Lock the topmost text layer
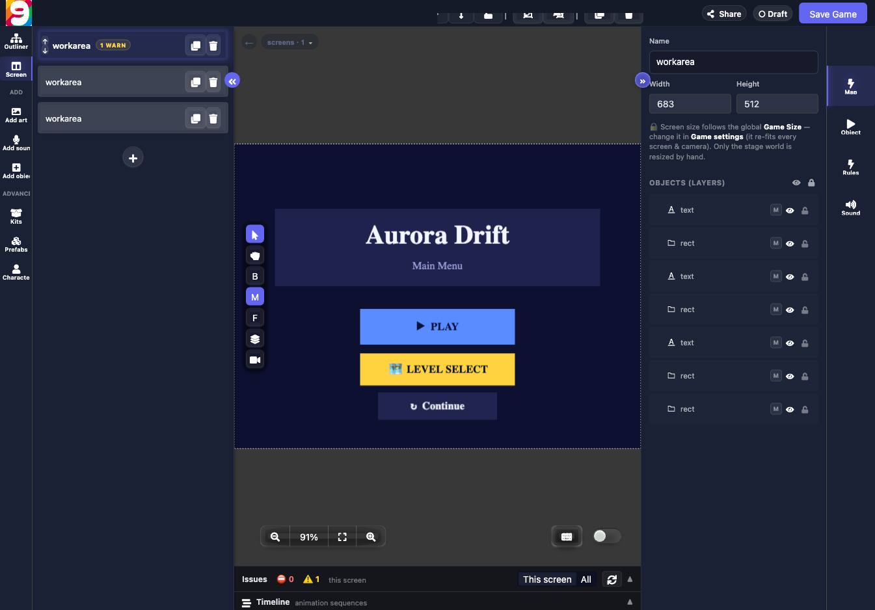Screen dimensions: 875x610 [x=805, y=211]
